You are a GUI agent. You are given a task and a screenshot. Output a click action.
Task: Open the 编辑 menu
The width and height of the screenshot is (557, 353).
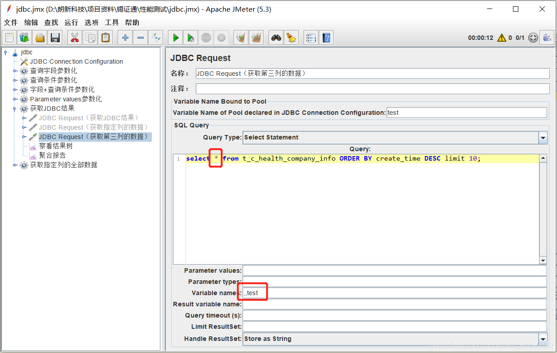31,22
